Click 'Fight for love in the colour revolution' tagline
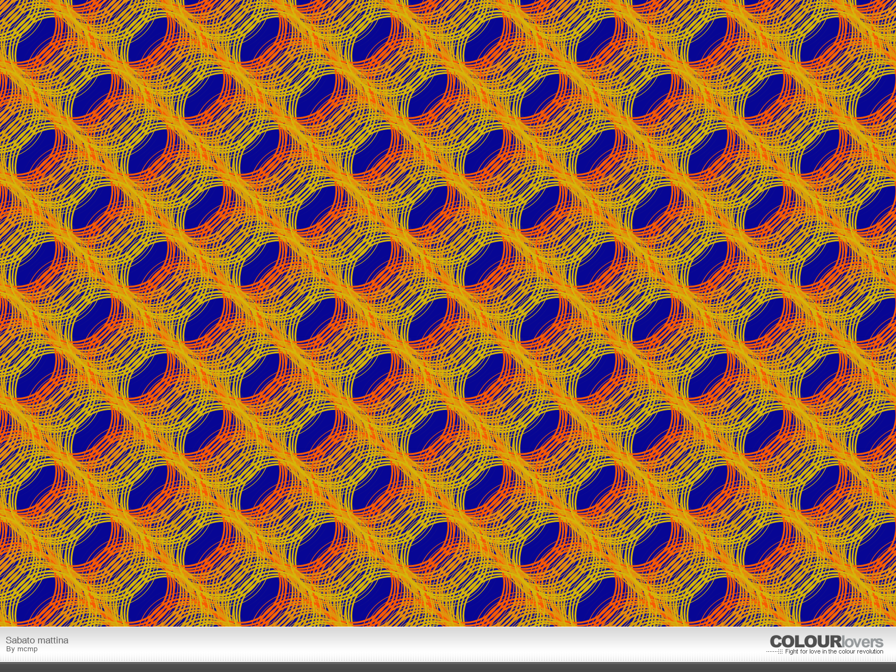This screenshot has width=896, height=672. pos(834,651)
